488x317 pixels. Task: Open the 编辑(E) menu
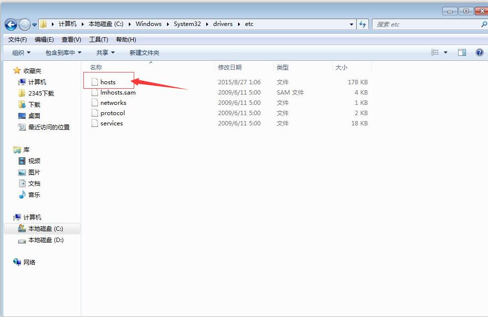pos(44,40)
